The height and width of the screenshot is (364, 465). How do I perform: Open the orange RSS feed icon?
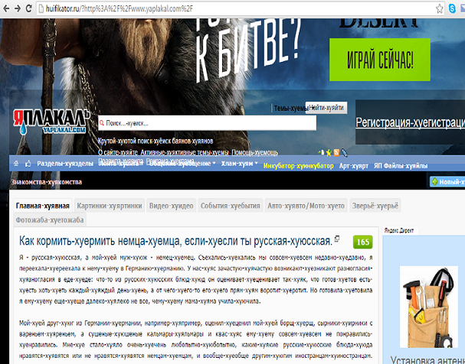point(336,153)
